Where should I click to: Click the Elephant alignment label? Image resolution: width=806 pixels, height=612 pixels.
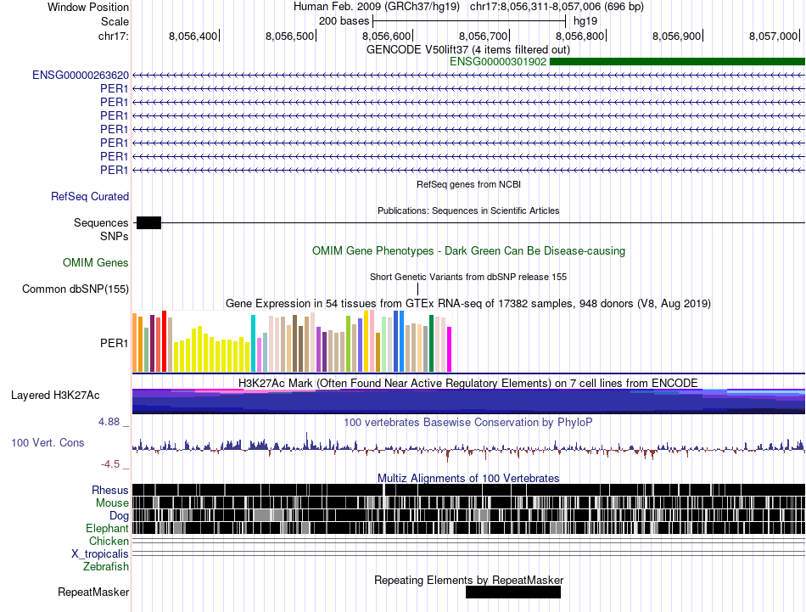click(x=107, y=528)
